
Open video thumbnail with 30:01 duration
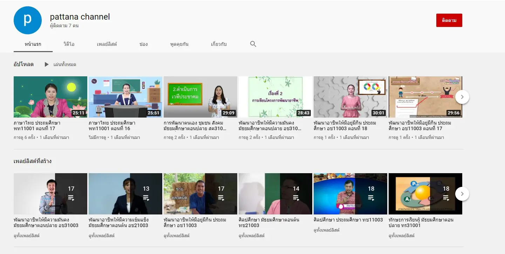pyautogui.click(x=350, y=97)
